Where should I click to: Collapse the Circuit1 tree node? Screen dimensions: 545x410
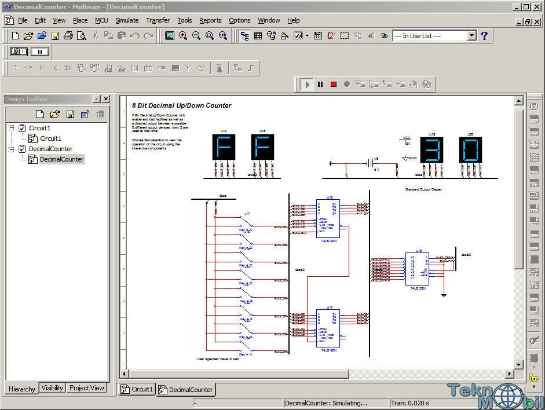click(11, 128)
